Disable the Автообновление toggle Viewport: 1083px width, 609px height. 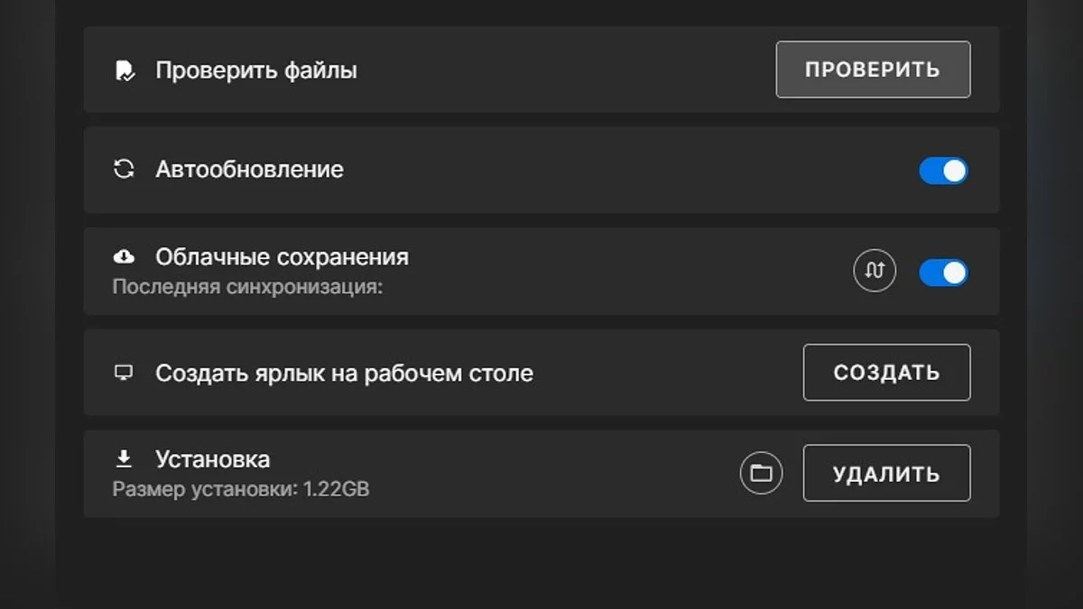tap(943, 171)
